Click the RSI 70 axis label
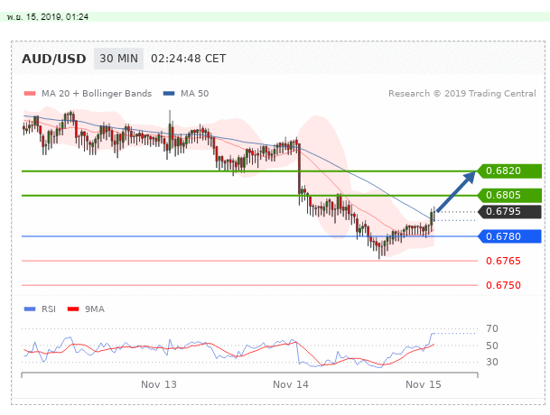The height and width of the screenshot is (415, 550). pyautogui.click(x=492, y=328)
